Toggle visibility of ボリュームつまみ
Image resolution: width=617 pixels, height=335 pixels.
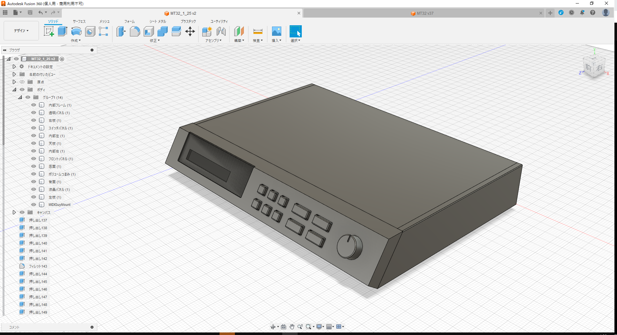coord(33,174)
